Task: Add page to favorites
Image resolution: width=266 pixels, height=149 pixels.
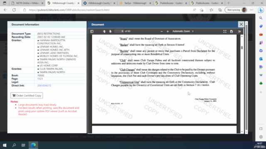Action: 202,10
